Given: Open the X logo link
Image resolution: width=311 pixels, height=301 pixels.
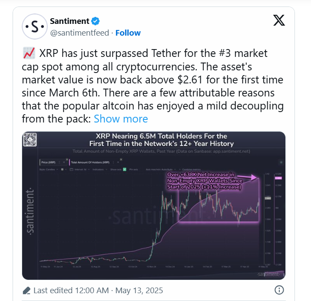Looking at the screenshot, I should point(279,20).
